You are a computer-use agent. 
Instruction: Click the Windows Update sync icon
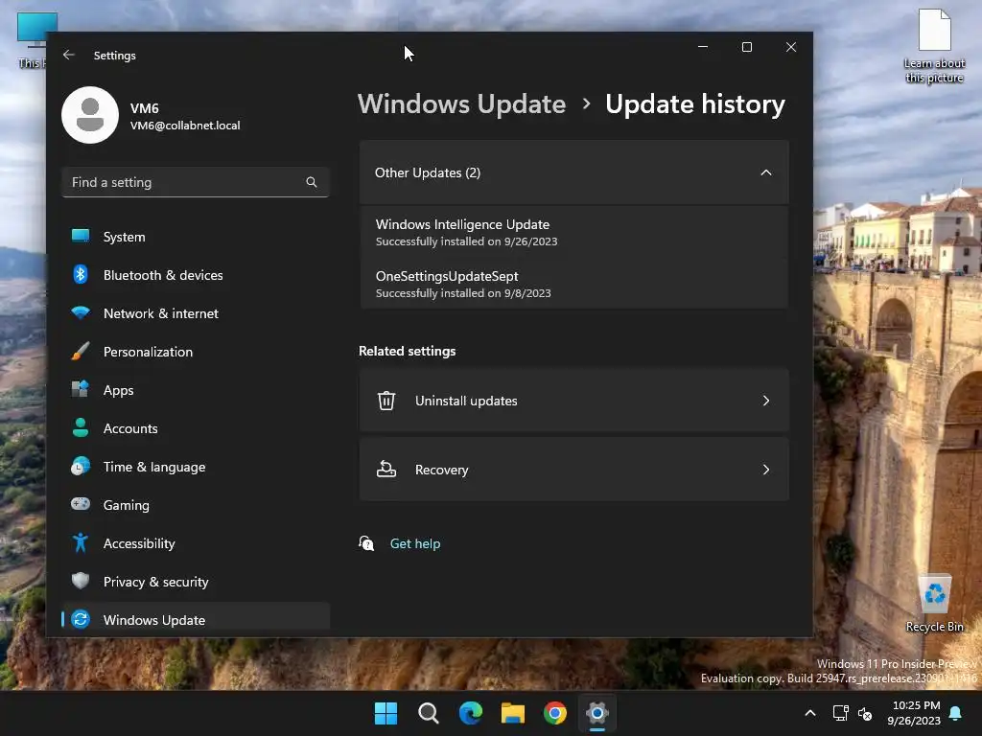81,619
